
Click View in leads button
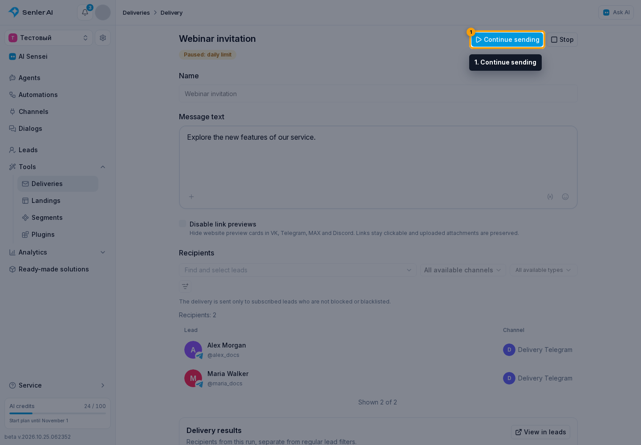(541, 432)
